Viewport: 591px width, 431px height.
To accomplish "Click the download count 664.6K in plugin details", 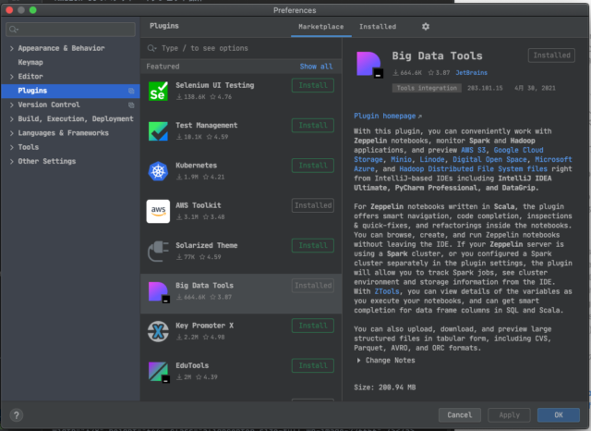I will click(x=407, y=72).
